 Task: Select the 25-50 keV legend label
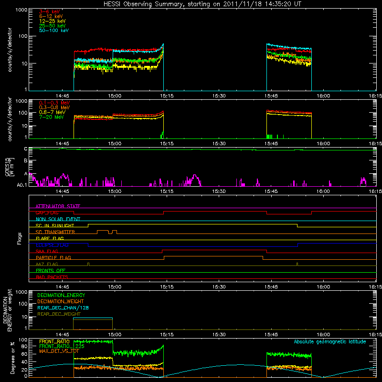pyautogui.click(x=53, y=26)
